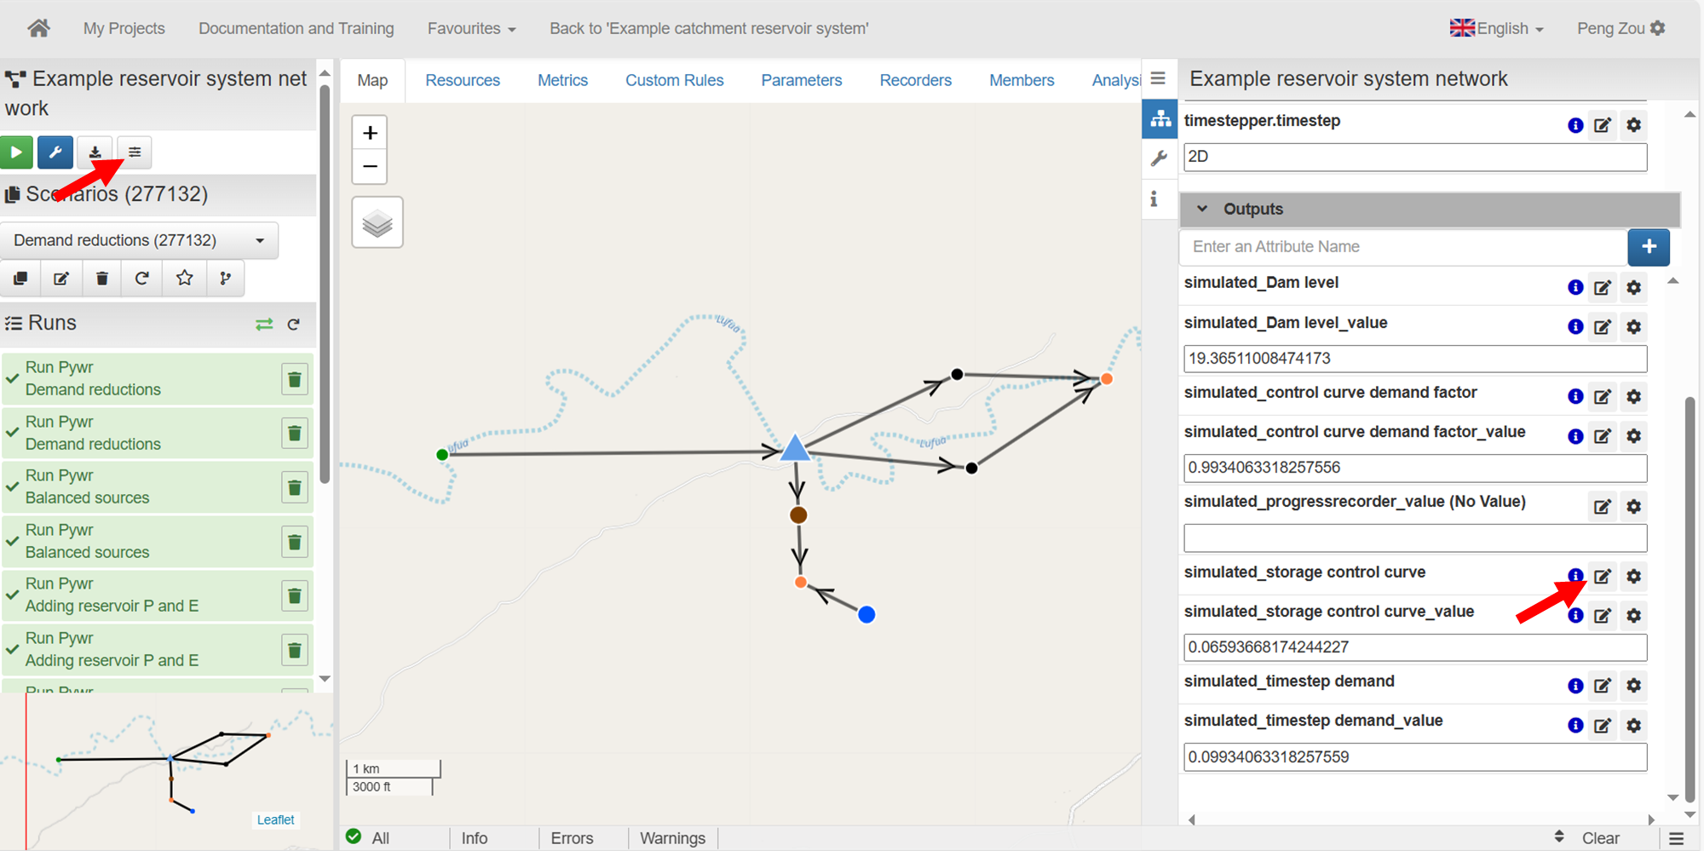Switch to the Recorders tab

(915, 81)
